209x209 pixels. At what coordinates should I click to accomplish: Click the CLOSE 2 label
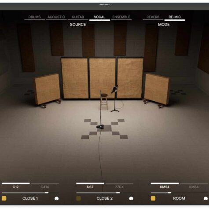tap(105, 198)
